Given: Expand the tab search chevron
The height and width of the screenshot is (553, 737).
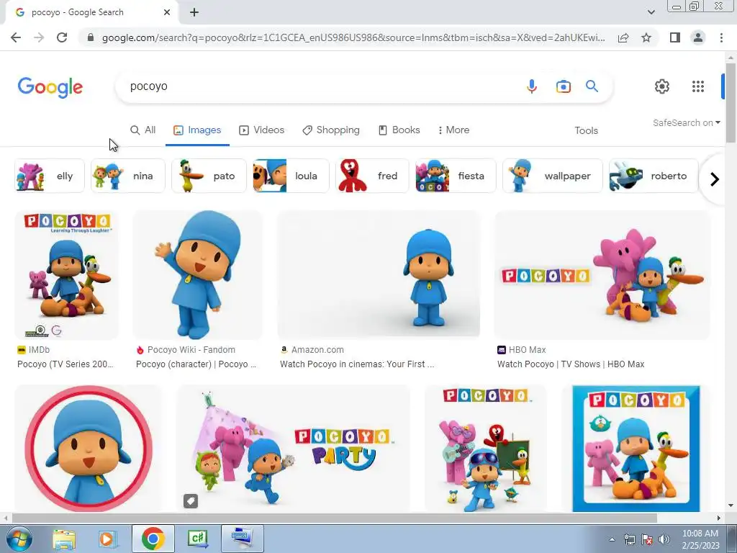Looking at the screenshot, I should [x=651, y=12].
